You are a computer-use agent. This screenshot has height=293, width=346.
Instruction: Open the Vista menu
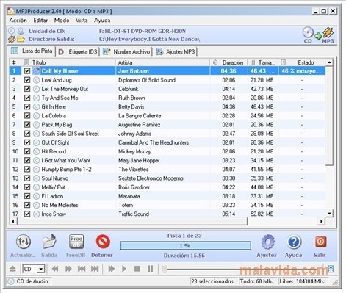point(82,21)
